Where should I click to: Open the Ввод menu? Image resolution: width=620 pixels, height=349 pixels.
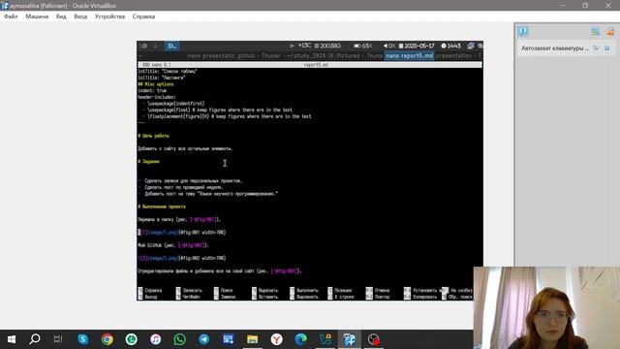(x=80, y=16)
